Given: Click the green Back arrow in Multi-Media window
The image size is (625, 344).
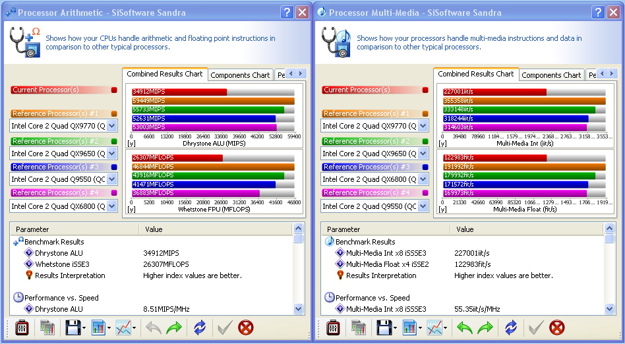Looking at the screenshot, I should pos(465,328).
